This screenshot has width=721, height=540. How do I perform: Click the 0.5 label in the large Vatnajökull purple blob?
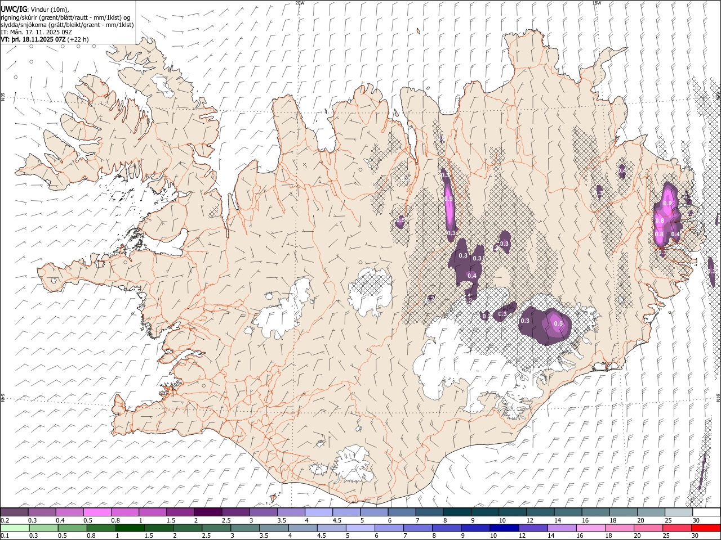[x=558, y=323]
